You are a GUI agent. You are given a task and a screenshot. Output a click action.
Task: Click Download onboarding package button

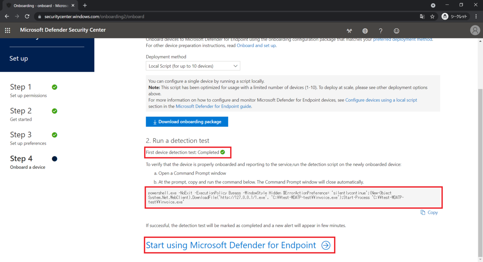click(x=187, y=122)
